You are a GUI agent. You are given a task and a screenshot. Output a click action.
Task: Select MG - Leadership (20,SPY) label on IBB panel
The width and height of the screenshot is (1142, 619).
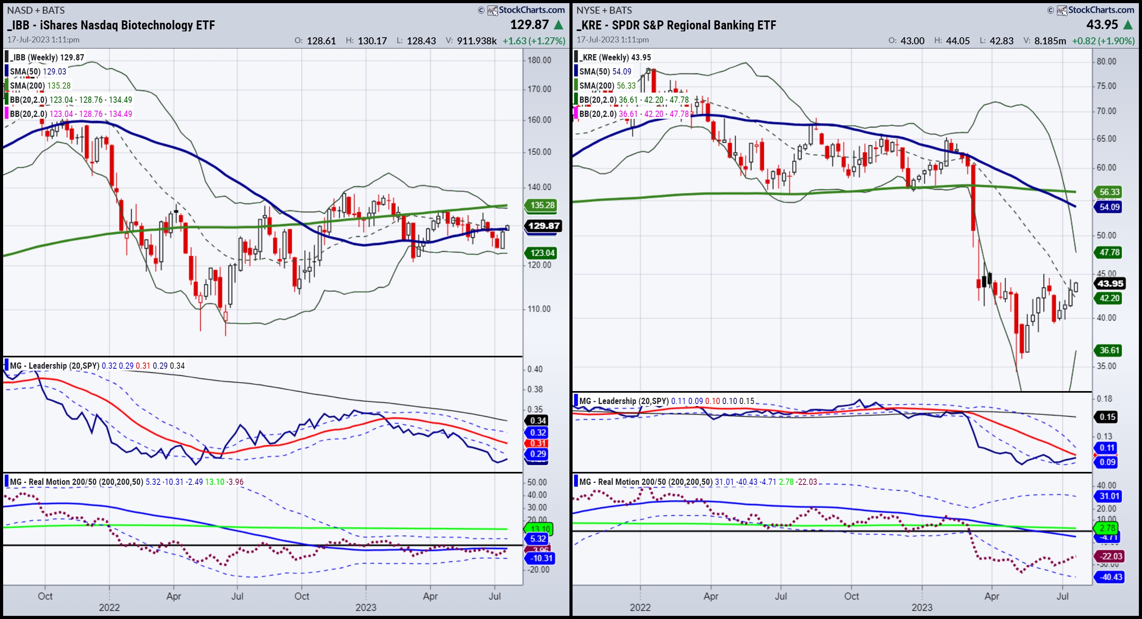(54, 366)
